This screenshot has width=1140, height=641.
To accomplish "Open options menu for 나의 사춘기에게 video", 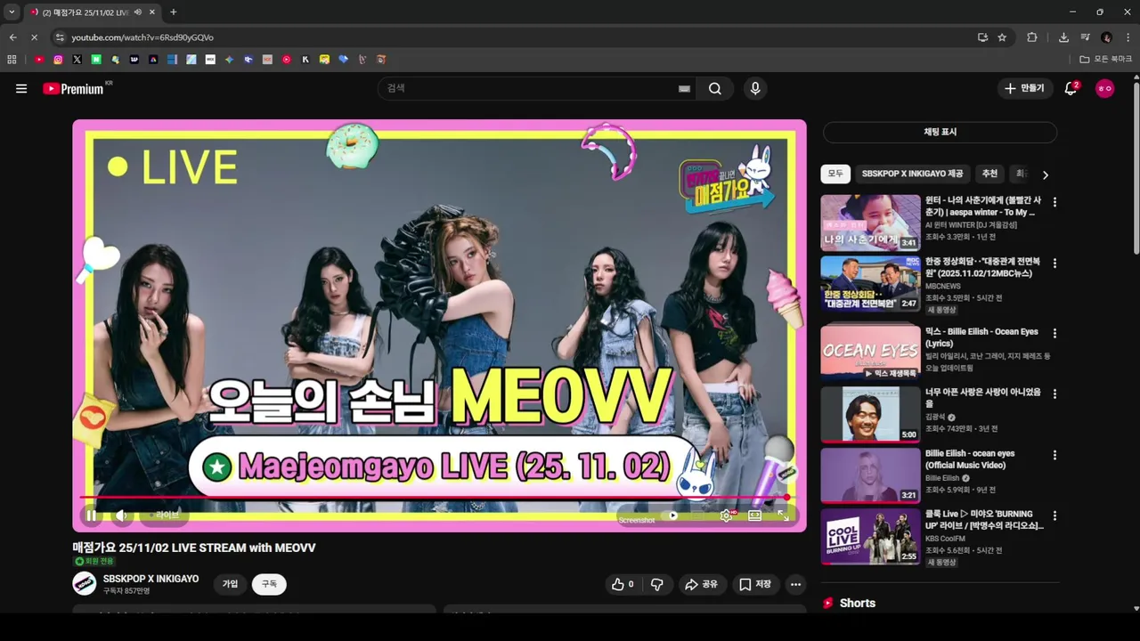I will click(1054, 203).
